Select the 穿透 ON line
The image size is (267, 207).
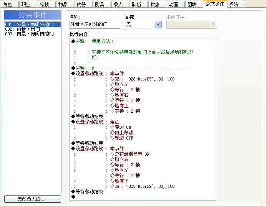pyautogui.click(x=143, y=127)
